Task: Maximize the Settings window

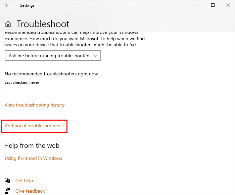Action: 213,5
